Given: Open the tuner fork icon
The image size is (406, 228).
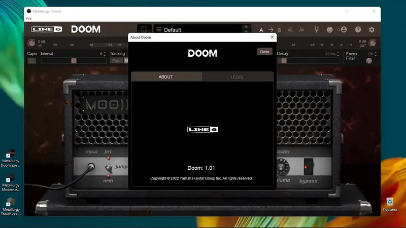Looking at the screenshot, I should point(316,29).
